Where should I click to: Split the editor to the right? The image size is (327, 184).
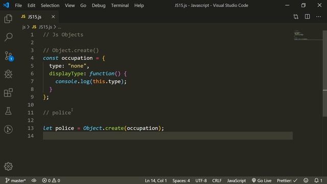click(307, 17)
